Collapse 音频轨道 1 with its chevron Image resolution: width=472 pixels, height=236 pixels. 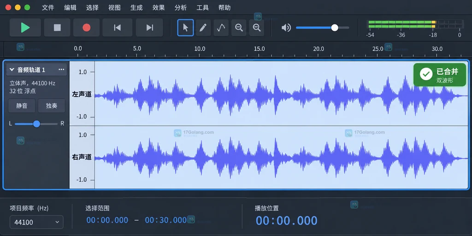click(x=12, y=70)
